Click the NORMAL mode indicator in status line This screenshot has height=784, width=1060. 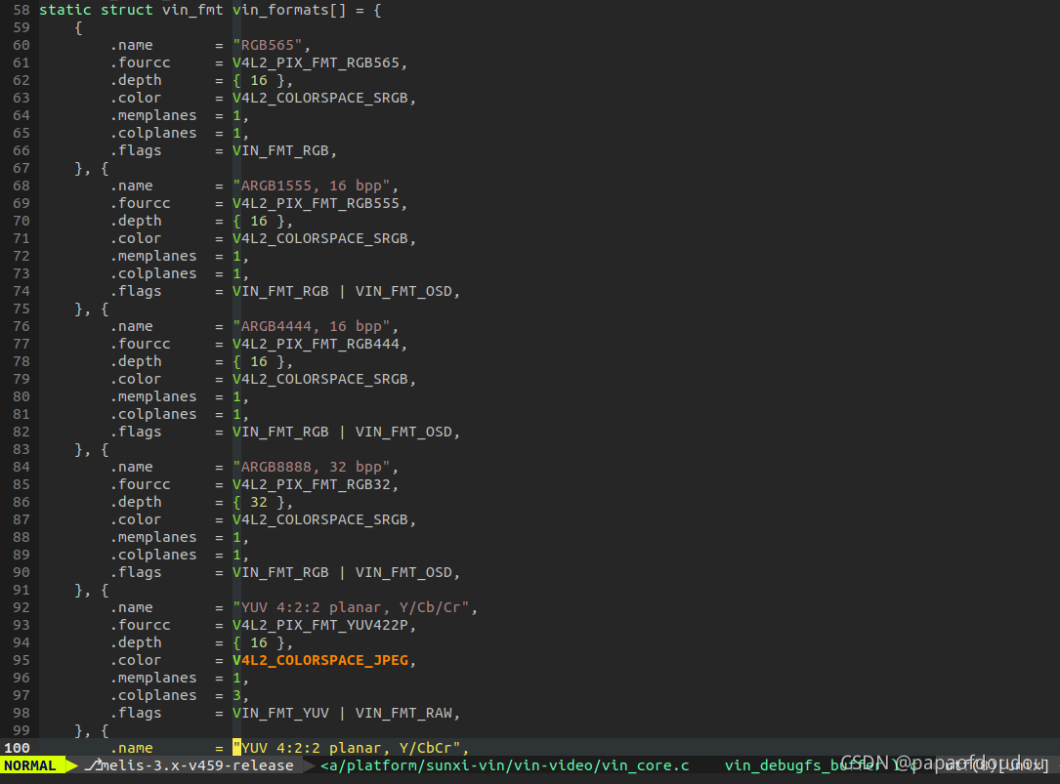pyautogui.click(x=29, y=765)
